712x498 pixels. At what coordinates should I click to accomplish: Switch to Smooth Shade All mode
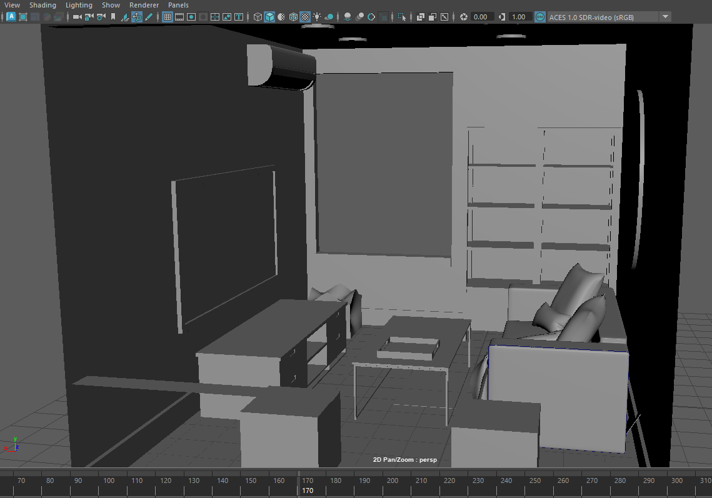pyautogui.click(x=269, y=17)
